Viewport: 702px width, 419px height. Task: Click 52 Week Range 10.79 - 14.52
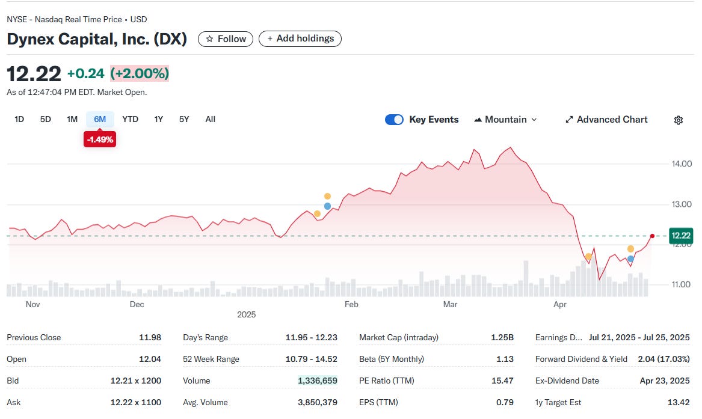tap(311, 359)
